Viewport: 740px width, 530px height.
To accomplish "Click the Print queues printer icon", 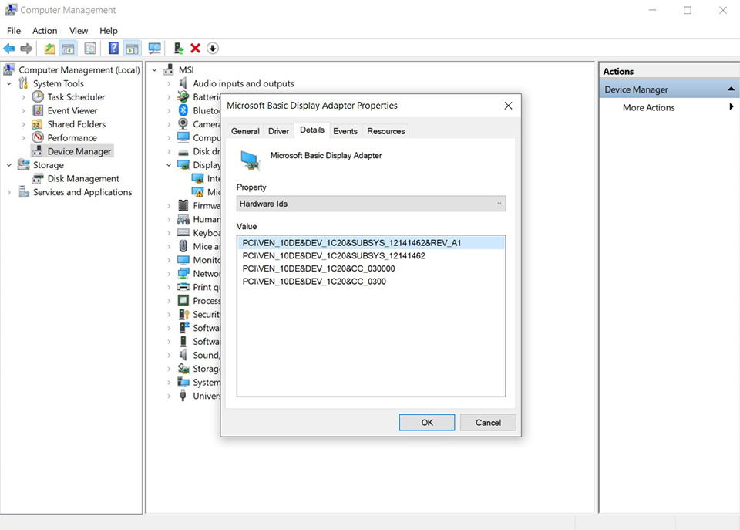I will tap(183, 287).
